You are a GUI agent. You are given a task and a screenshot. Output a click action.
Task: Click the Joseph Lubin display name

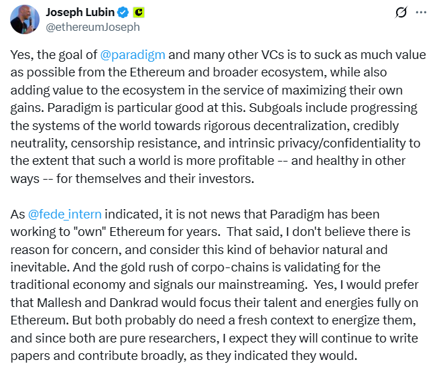tap(80, 13)
